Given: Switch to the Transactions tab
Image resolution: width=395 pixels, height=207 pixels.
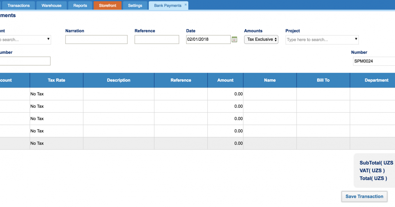Looking at the screenshot, I should tap(18, 6).
